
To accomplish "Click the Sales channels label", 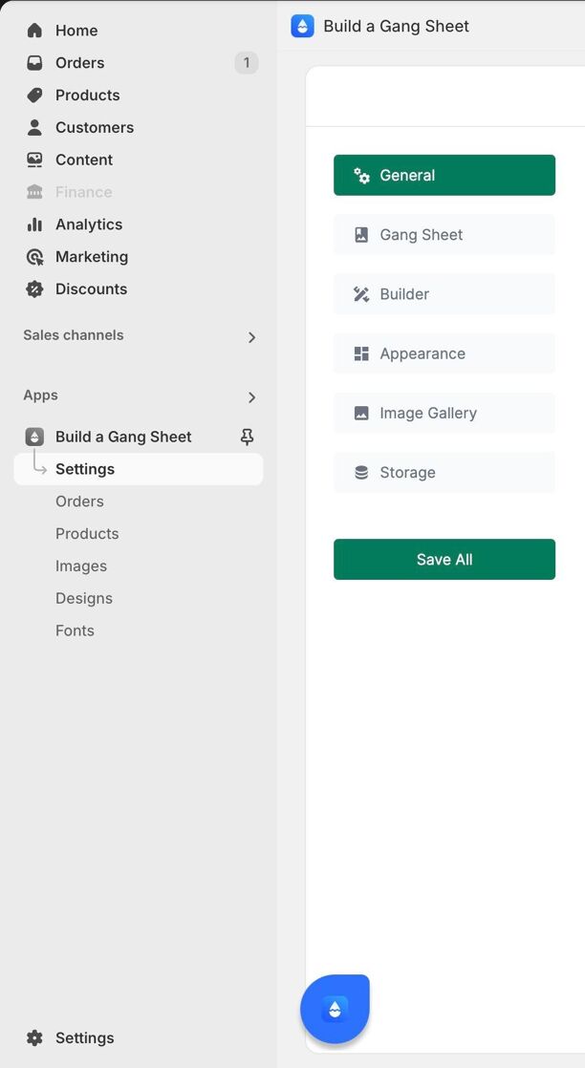I will [x=74, y=335].
